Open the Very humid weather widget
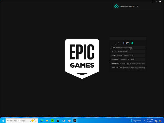This screenshot has height=123, width=164. [135, 121]
